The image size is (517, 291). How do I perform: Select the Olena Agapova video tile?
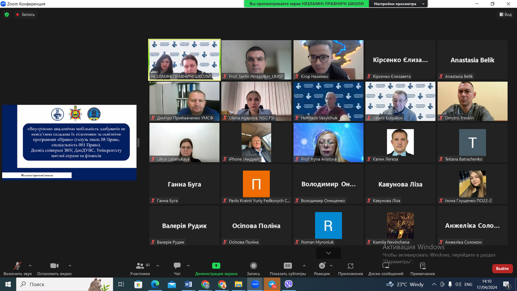point(256,101)
